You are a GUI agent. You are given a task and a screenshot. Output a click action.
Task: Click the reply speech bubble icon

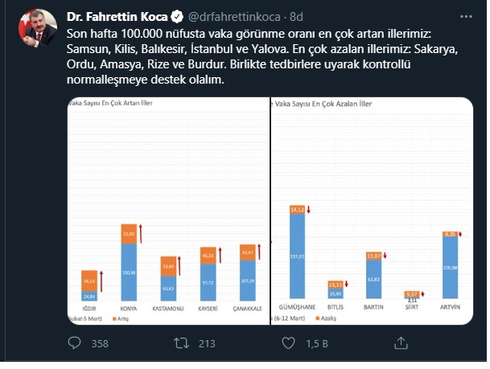click(x=74, y=343)
